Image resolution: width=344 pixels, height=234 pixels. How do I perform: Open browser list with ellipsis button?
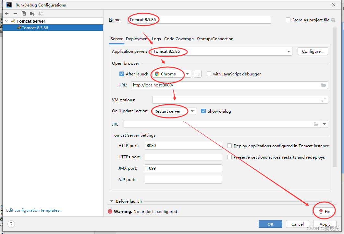(x=198, y=74)
